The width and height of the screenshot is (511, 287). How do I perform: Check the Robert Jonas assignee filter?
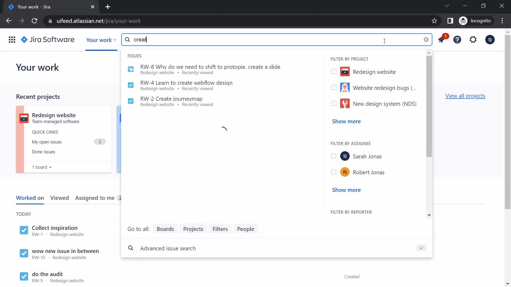333,172
